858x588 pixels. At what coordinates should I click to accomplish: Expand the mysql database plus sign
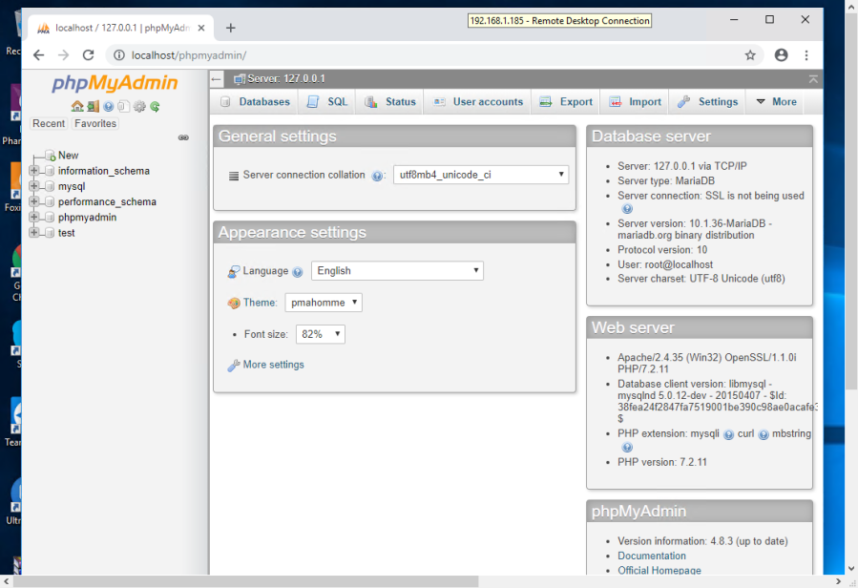click(34, 186)
